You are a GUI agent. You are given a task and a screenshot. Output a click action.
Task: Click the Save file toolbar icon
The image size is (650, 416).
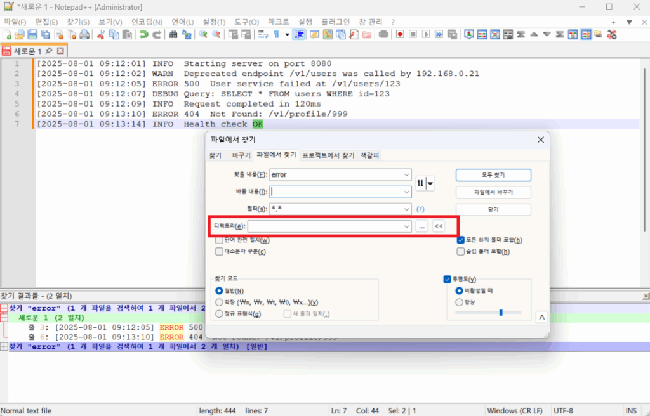[34, 34]
